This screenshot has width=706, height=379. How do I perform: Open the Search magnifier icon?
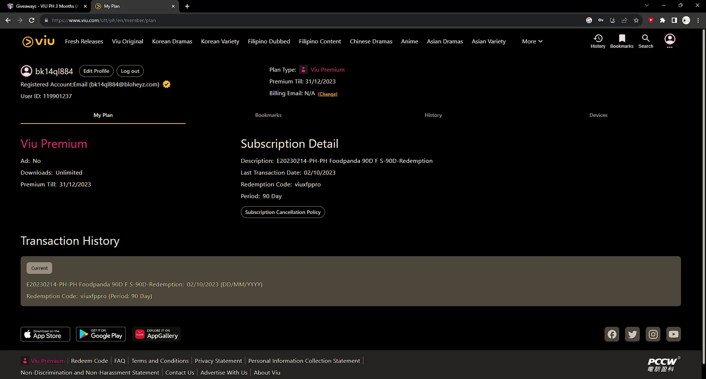[x=646, y=41]
